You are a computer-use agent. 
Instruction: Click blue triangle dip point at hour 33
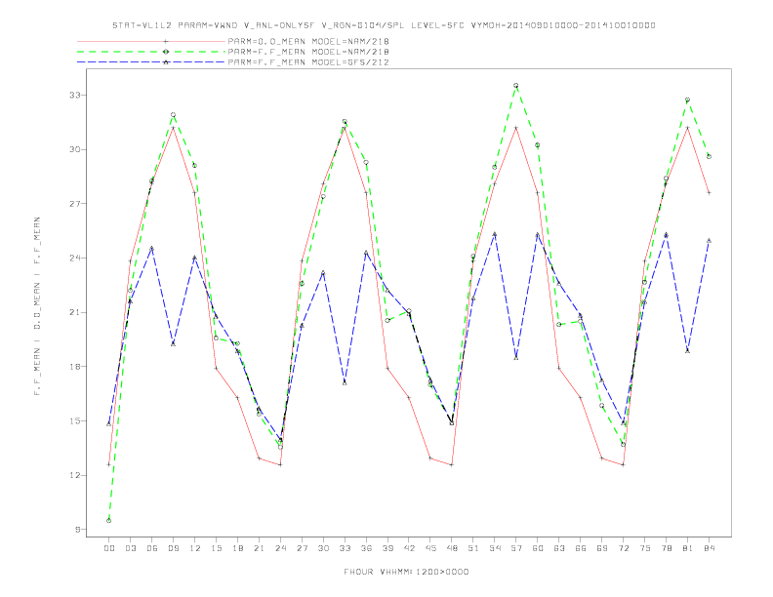click(x=345, y=382)
